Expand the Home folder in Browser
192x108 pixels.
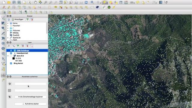pos(8,23)
